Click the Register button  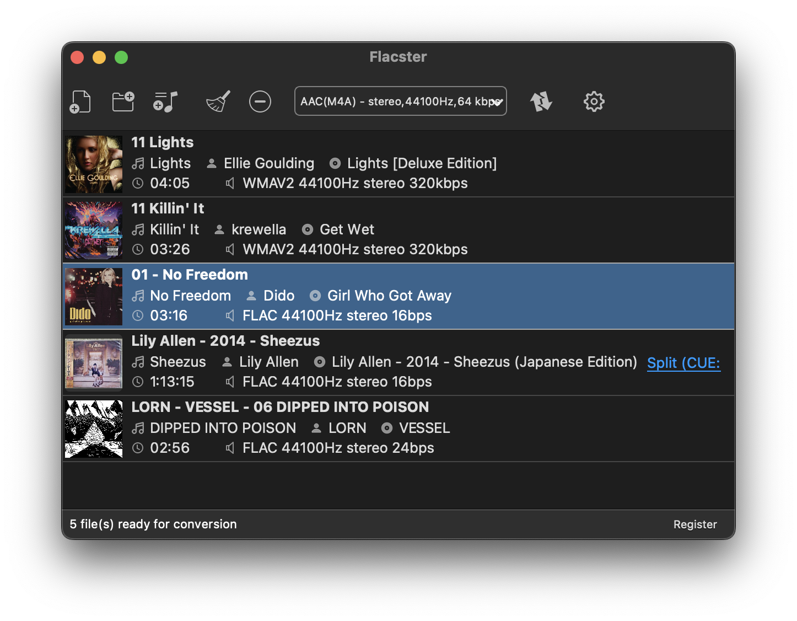coord(695,524)
